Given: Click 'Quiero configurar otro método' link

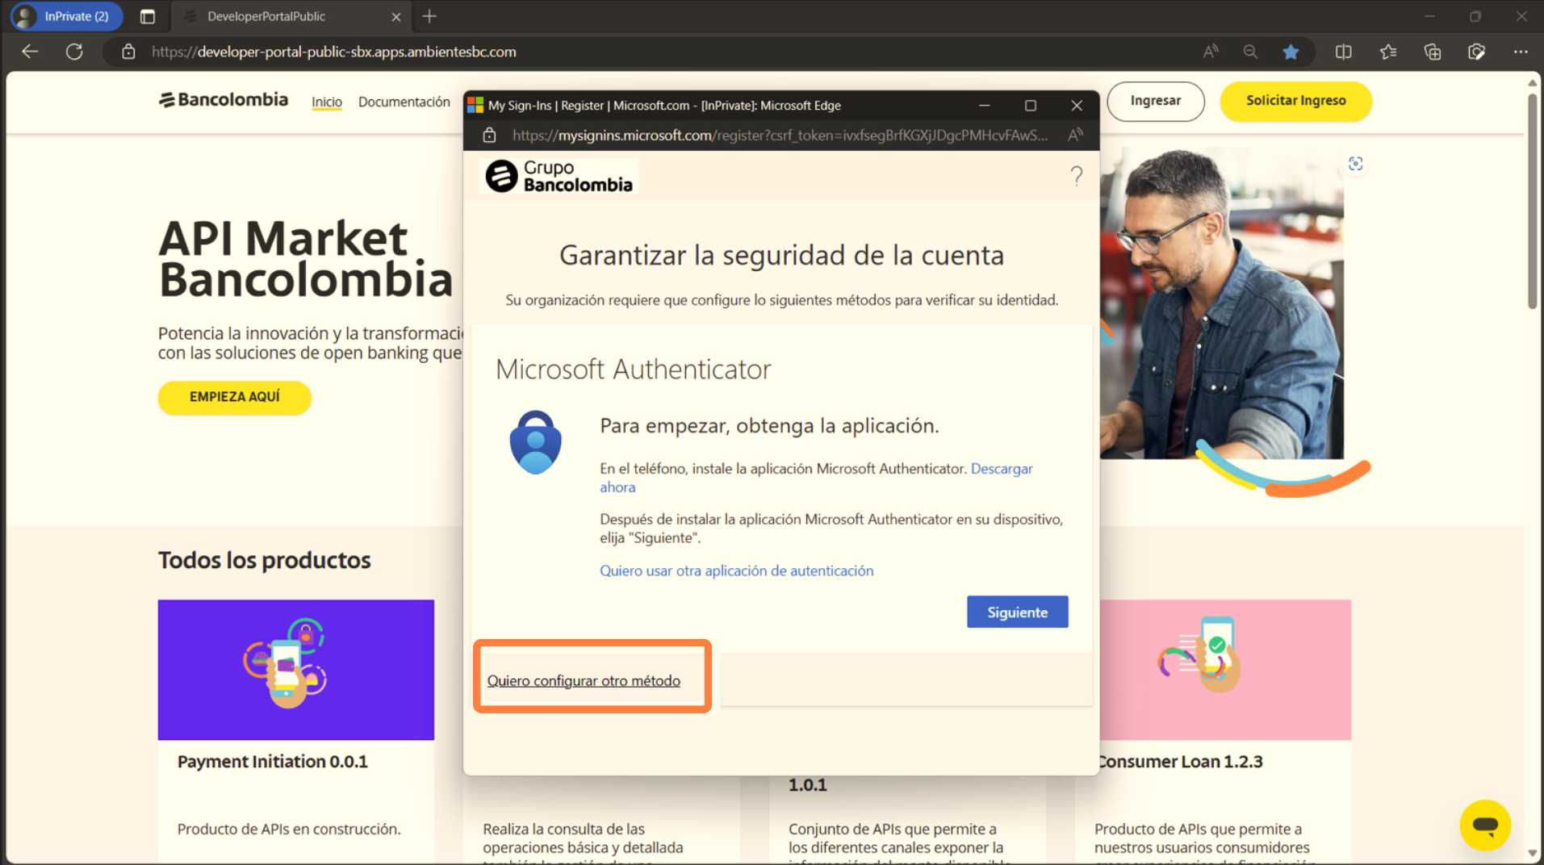Looking at the screenshot, I should pyautogui.click(x=584, y=680).
